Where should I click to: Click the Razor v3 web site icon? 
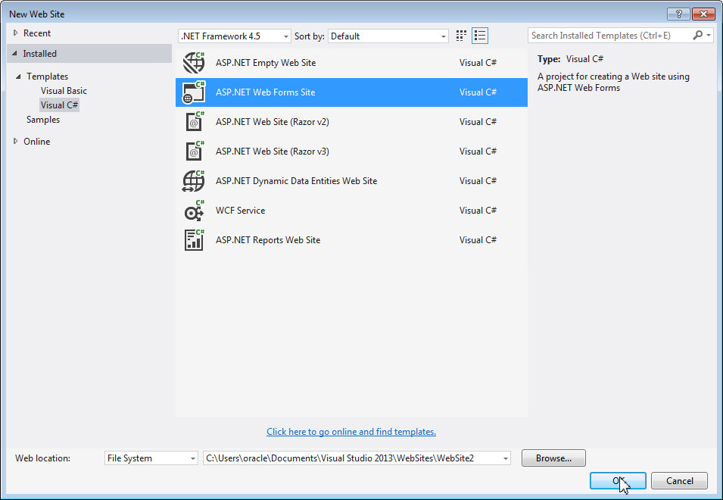(195, 152)
